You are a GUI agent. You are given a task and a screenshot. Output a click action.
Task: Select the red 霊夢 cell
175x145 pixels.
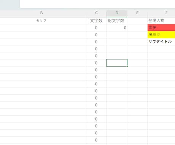pyautogui.click(x=161, y=28)
